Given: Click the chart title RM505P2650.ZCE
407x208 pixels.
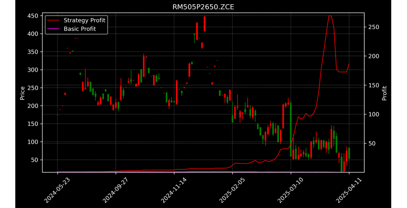Looking at the screenshot, I should [x=203, y=7].
